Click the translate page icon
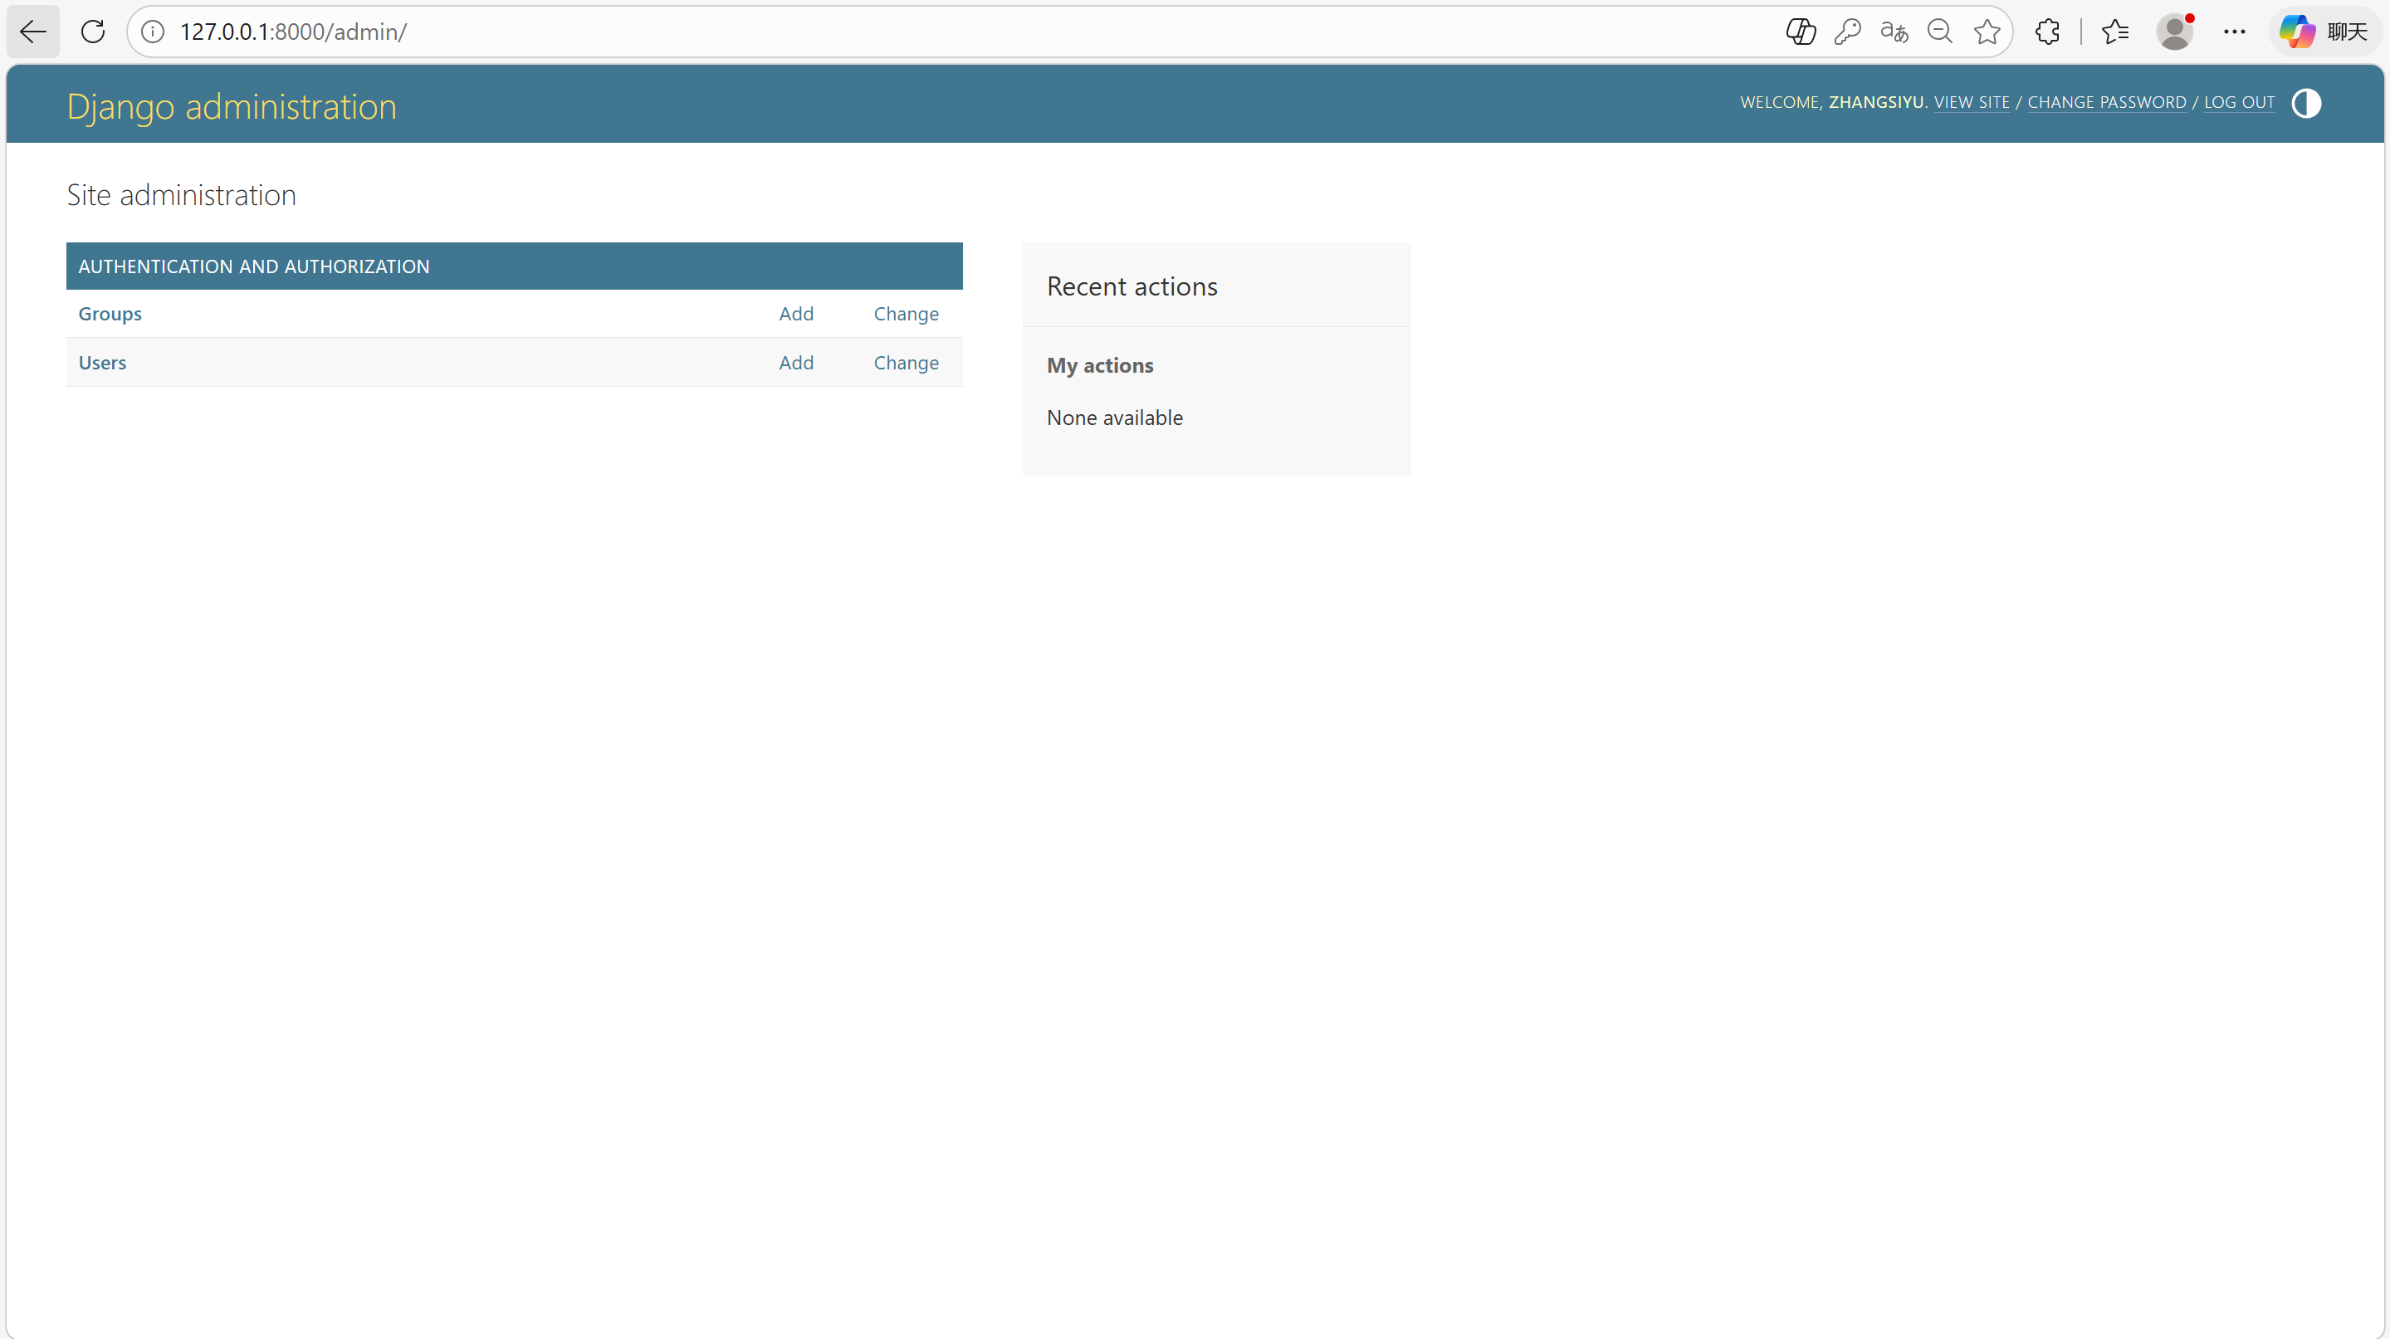This screenshot has height=1339, width=2390. pyautogui.click(x=1894, y=32)
